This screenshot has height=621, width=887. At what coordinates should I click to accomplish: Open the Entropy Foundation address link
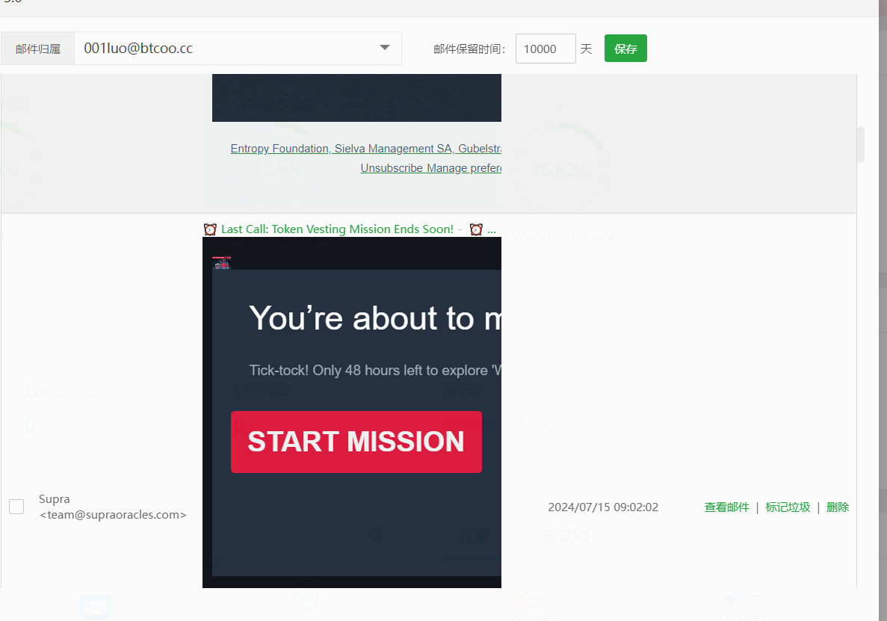366,149
